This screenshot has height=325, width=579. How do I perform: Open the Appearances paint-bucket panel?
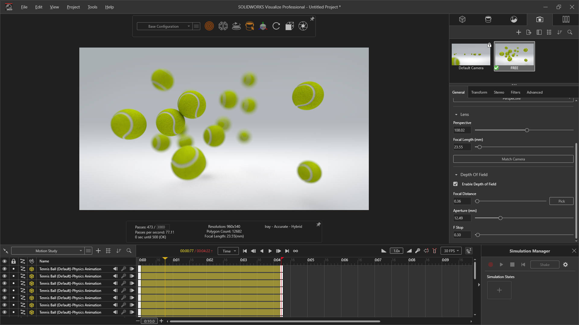coord(488,19)
